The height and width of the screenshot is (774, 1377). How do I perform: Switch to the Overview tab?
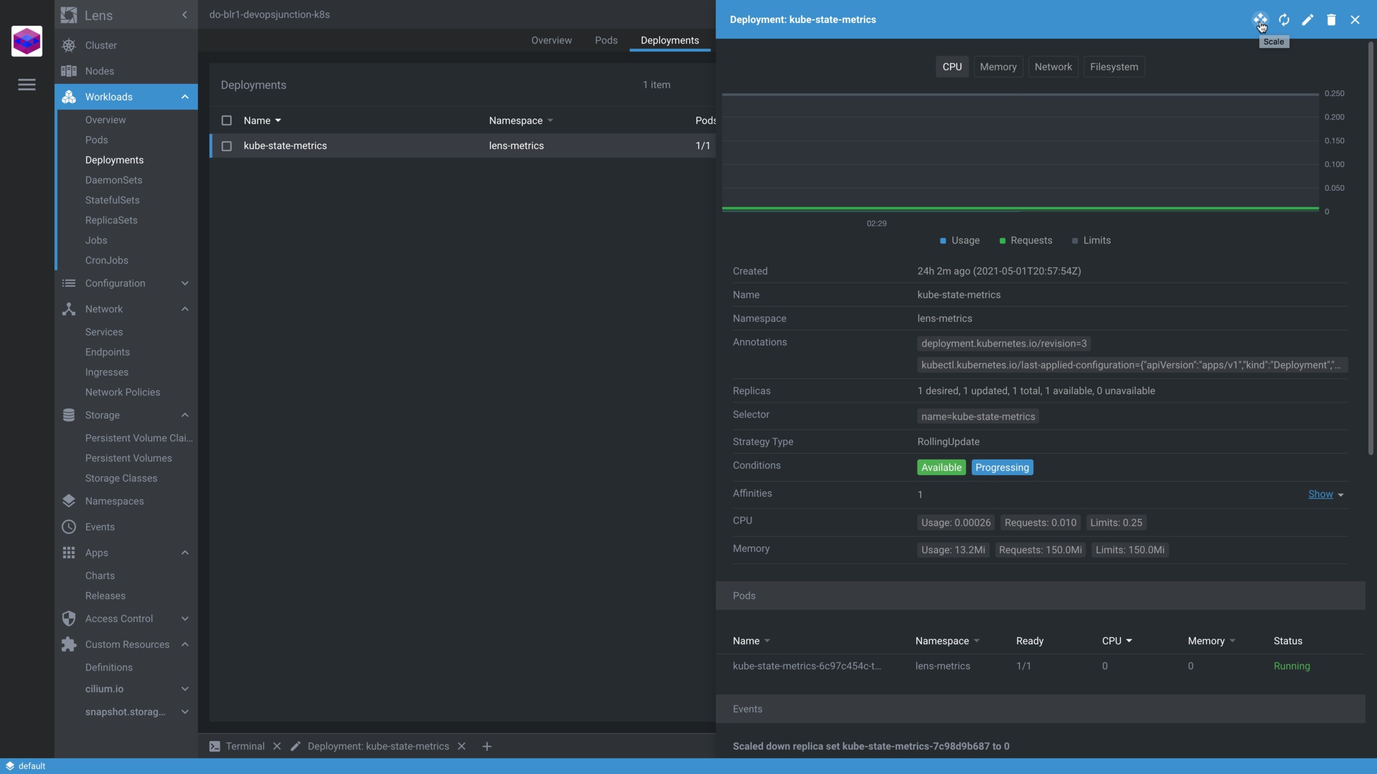coord(551,40)
